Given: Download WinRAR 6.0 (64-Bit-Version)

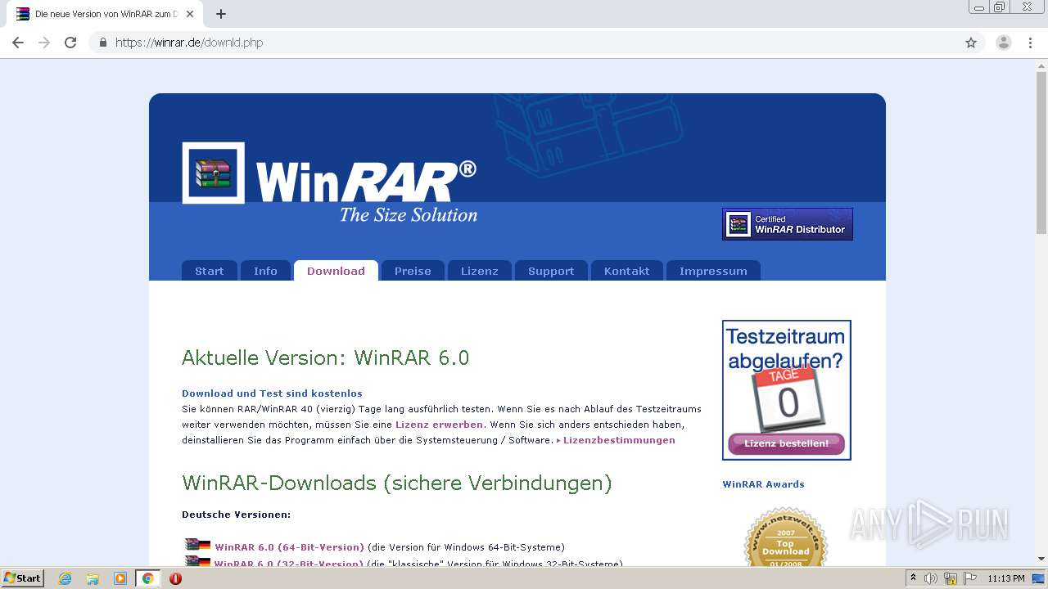Looking at the screenshot, I should [289, 547].
